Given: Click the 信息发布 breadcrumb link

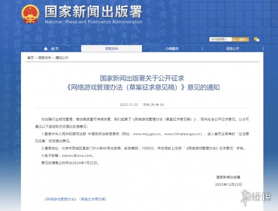Looking at the screenshot, I should [x=44, y=58].
